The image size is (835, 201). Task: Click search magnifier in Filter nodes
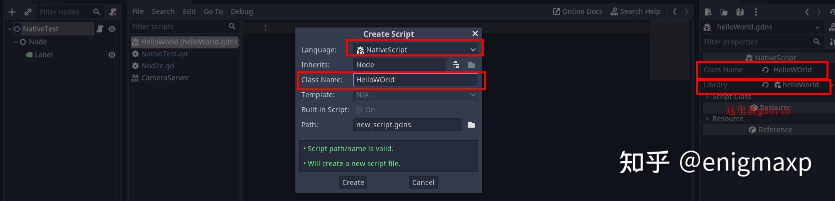(96, 11)
